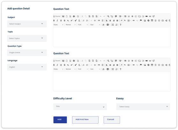Screen dimensions: 178x130
Task: Open Spell Check dropdown in upper editor
Action: [x=121, y=16]
